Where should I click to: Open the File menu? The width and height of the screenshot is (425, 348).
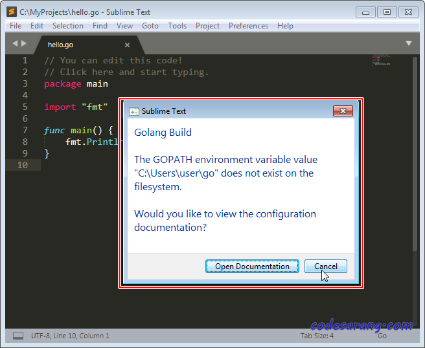click(x=16, y=26)
